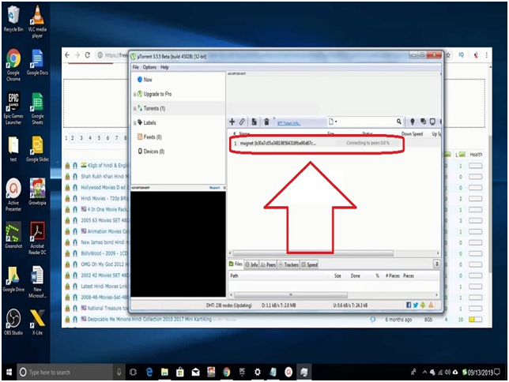509x382 pixels.
Task: Click DHT: 236 nodes status bar entry
Action: point(229,305)
